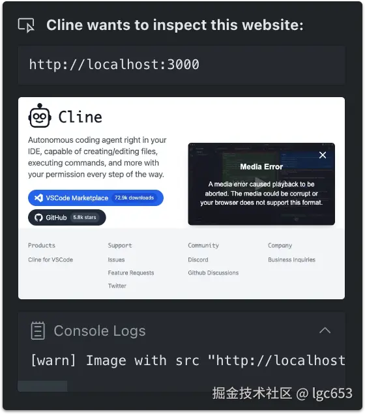Open Business Inquiries link
The width and height of the screenshot is (365, 414).
[291, 259]
